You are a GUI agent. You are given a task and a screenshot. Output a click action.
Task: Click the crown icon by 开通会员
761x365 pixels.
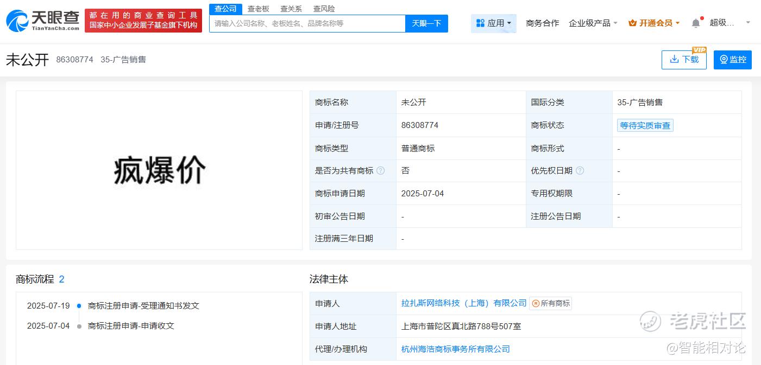[x=632, y=23]
